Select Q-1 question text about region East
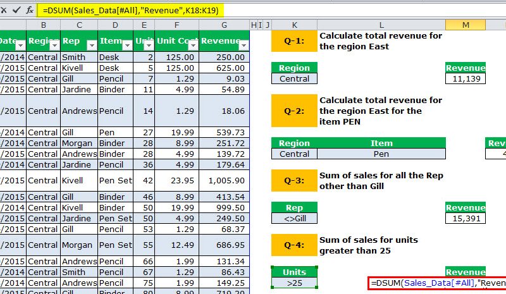 381,41
